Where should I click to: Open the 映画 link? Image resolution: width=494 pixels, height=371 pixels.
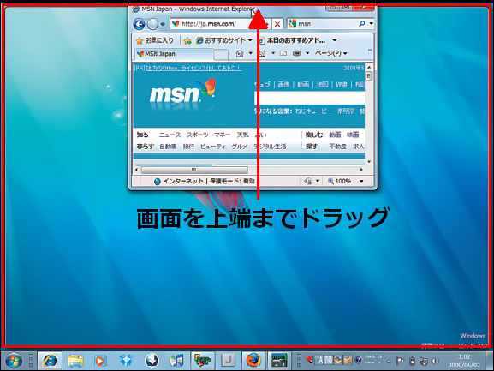353,135
